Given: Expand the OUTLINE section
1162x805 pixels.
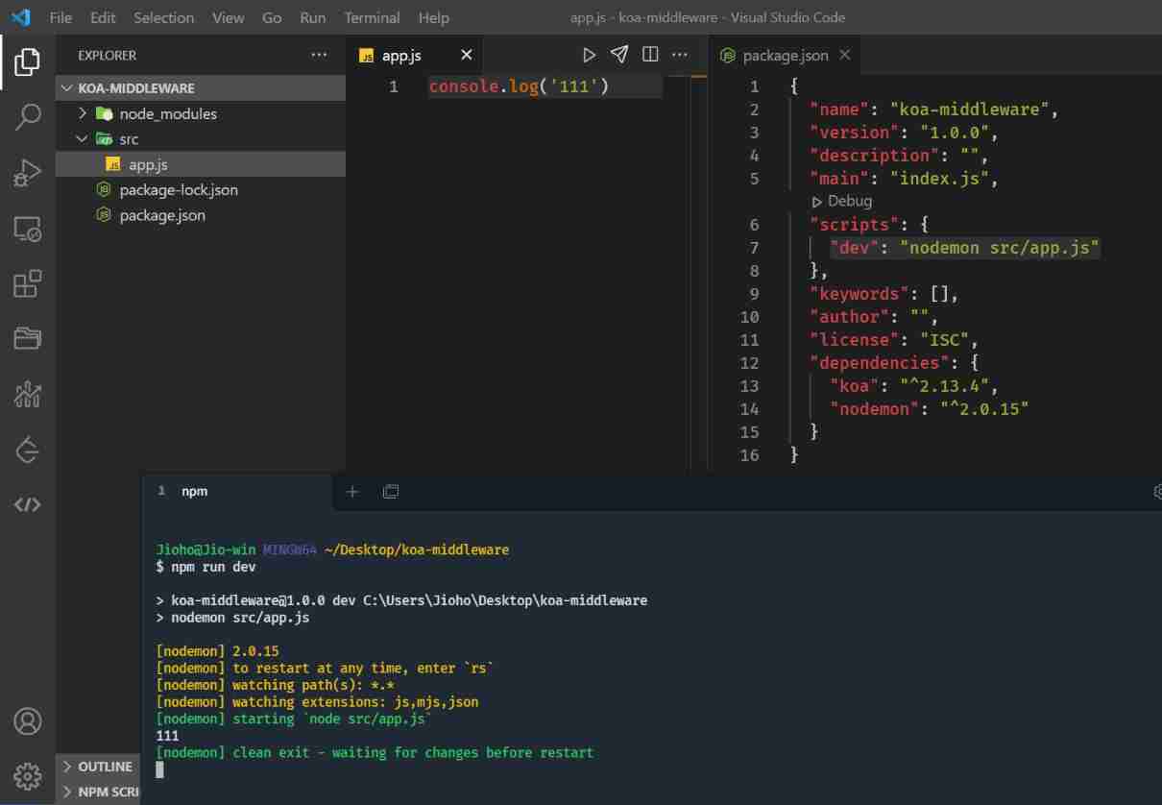Looking at the screenshot, I should 105,767.
